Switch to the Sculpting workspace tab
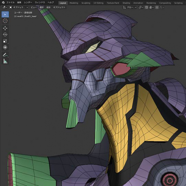This screenshot has width=186, height=186. pos(86,3)
